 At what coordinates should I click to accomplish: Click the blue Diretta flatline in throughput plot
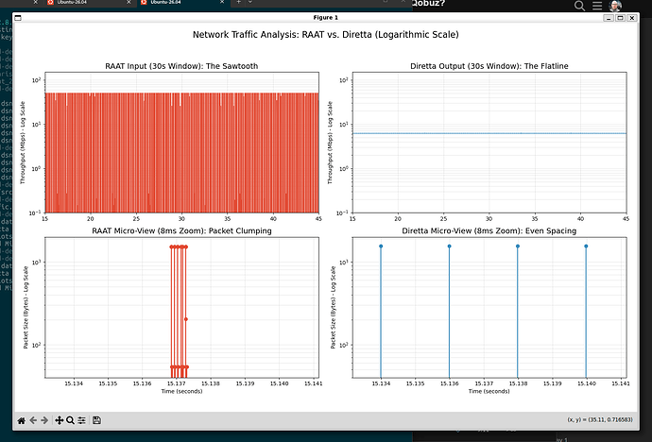[x=489, y=133]
